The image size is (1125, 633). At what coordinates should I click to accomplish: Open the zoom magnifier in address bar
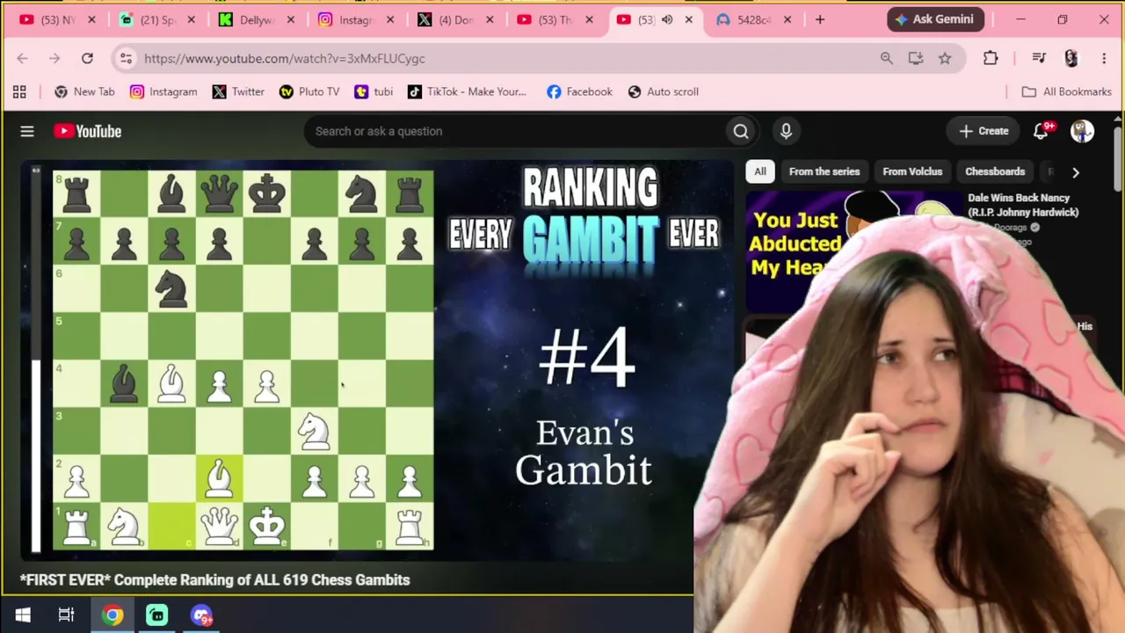point(886,58)
